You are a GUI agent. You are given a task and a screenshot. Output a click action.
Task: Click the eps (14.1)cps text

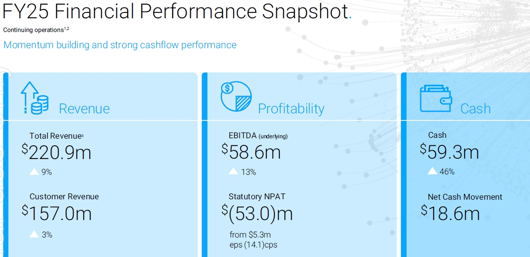pos(253,245)
